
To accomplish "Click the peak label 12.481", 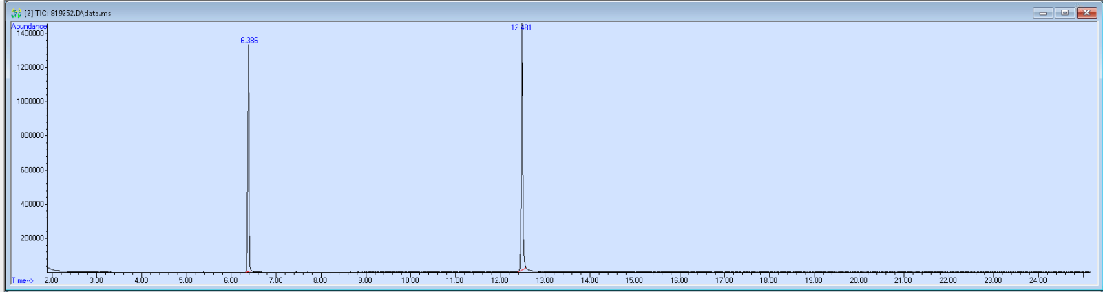I will 521,27.
